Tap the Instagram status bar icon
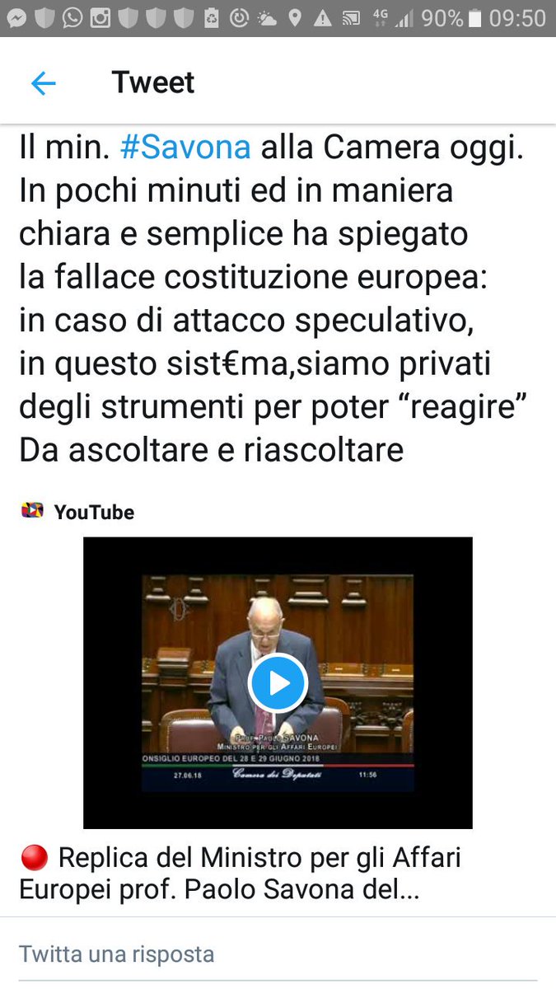This screenshot has width=556, height=989. 100,18
